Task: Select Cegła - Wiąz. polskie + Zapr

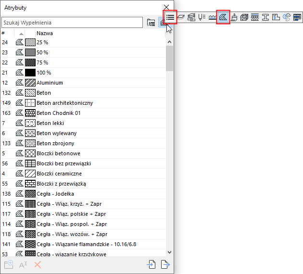Action: [83, 214]
